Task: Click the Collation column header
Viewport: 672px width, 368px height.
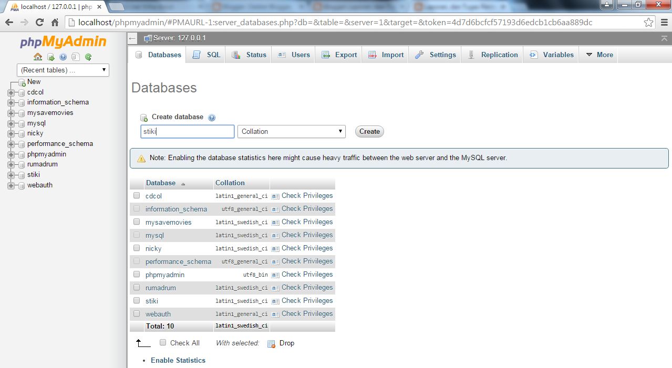Action: point(230,183)
